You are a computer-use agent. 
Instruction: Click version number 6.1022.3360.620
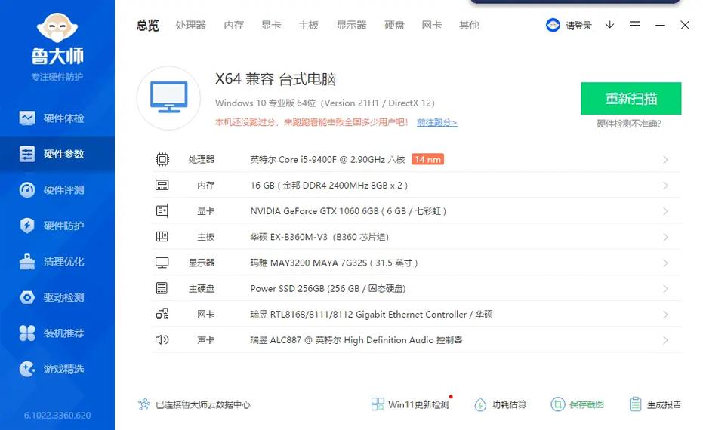pos(57,415)
